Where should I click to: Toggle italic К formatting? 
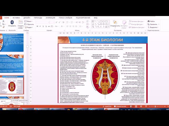[x=40, y=26]
